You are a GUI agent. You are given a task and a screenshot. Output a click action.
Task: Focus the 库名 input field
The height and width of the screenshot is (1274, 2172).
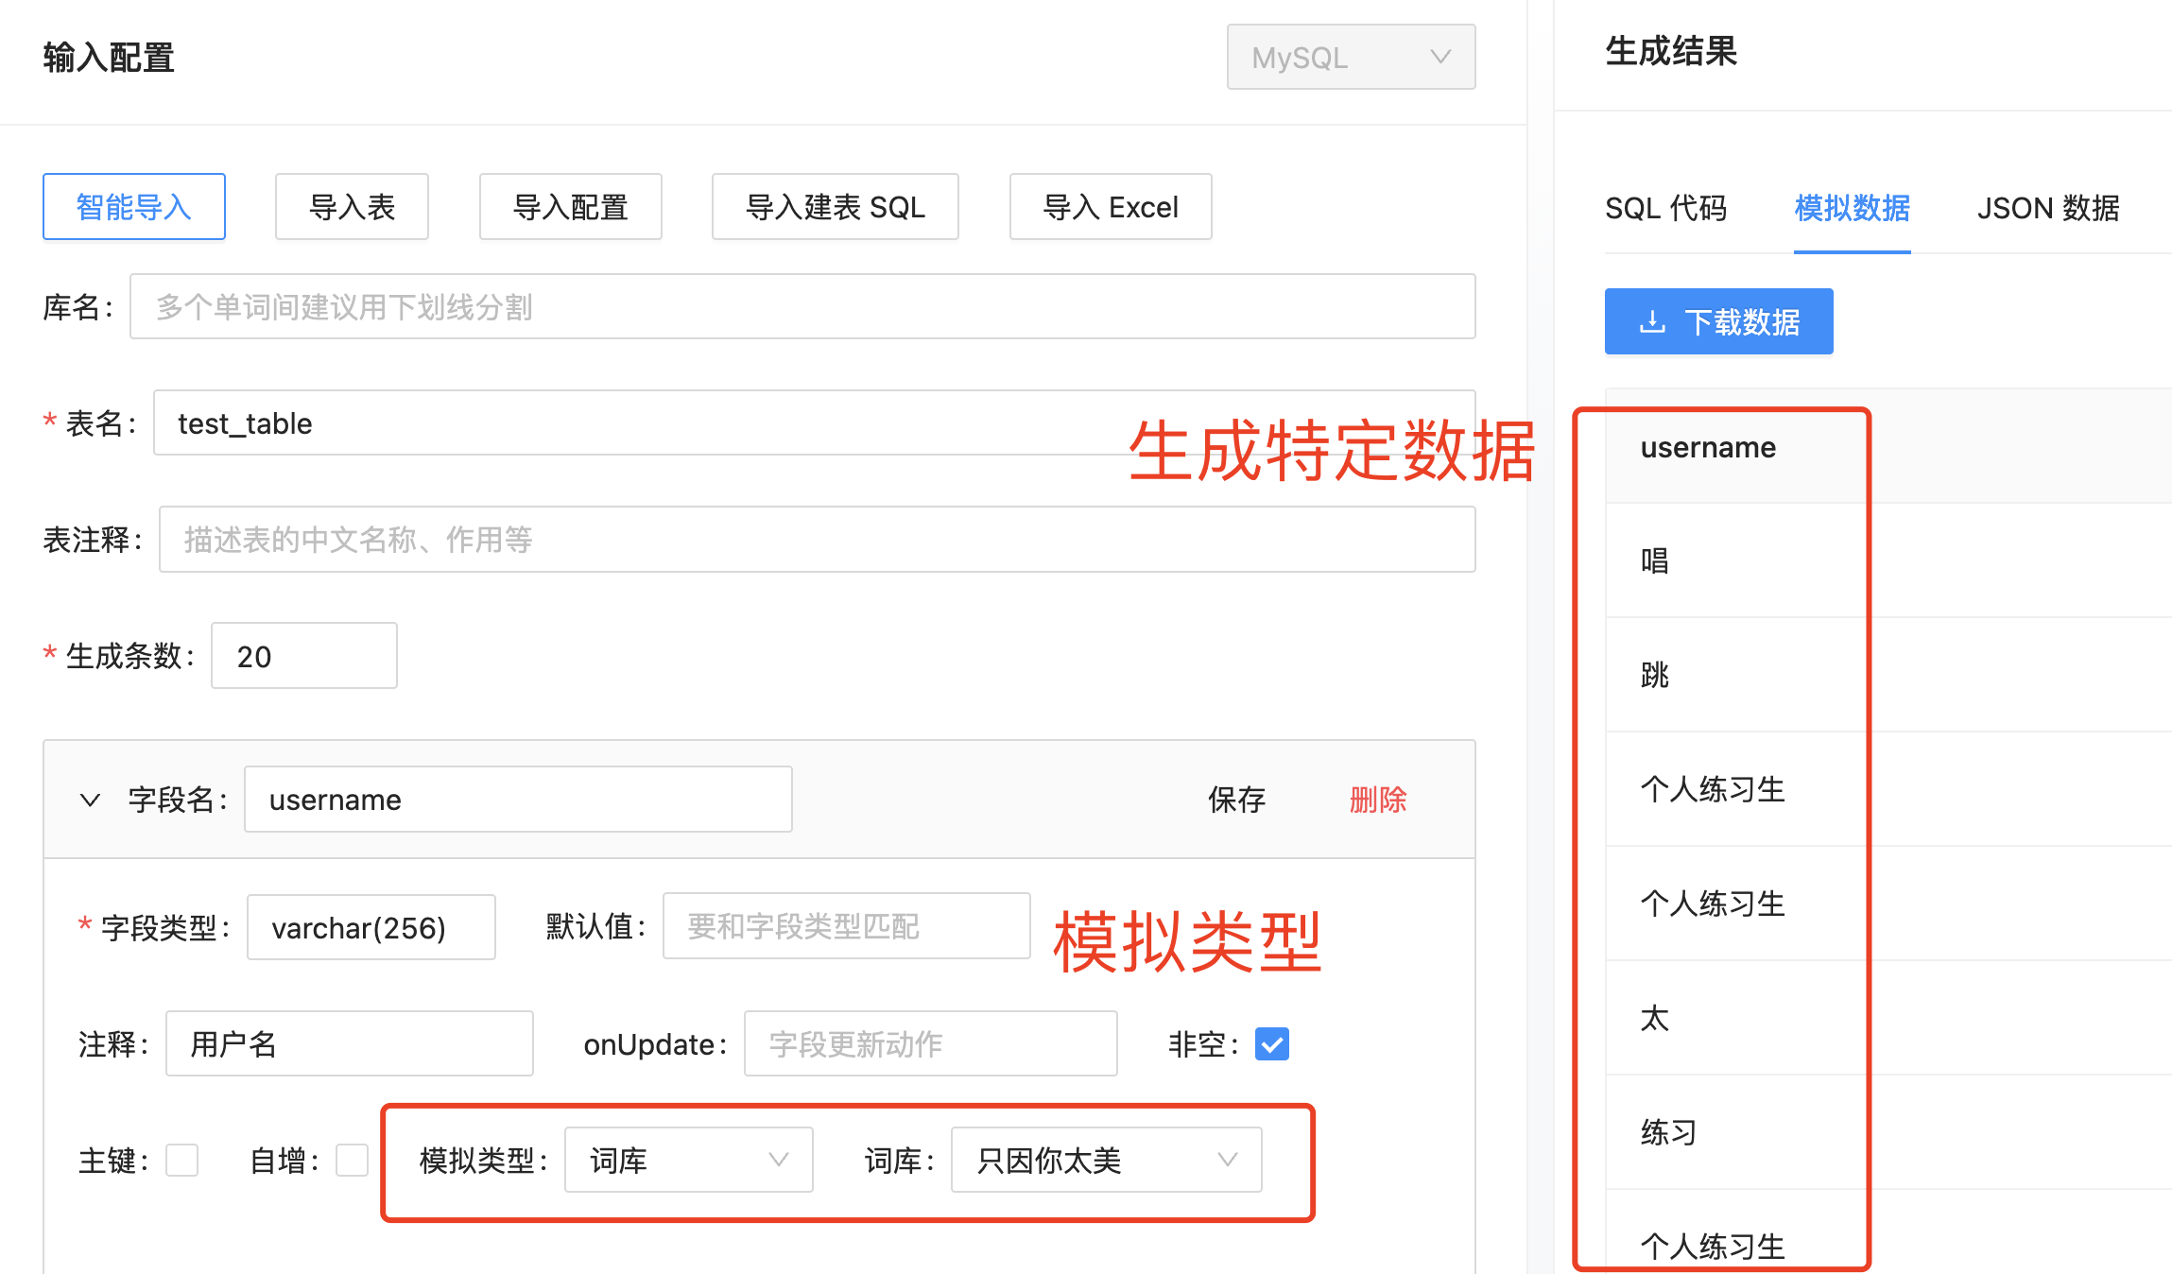point(802,307)
